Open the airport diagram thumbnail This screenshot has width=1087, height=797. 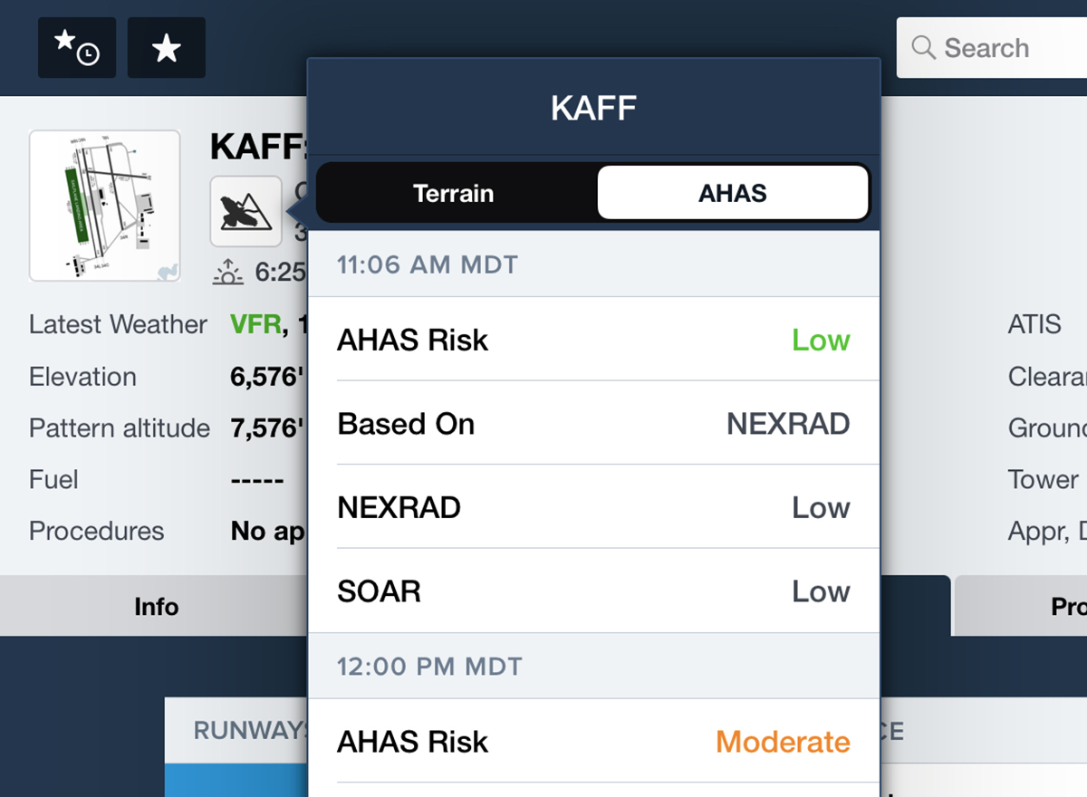pyautogui.click(x=104, y=205)
